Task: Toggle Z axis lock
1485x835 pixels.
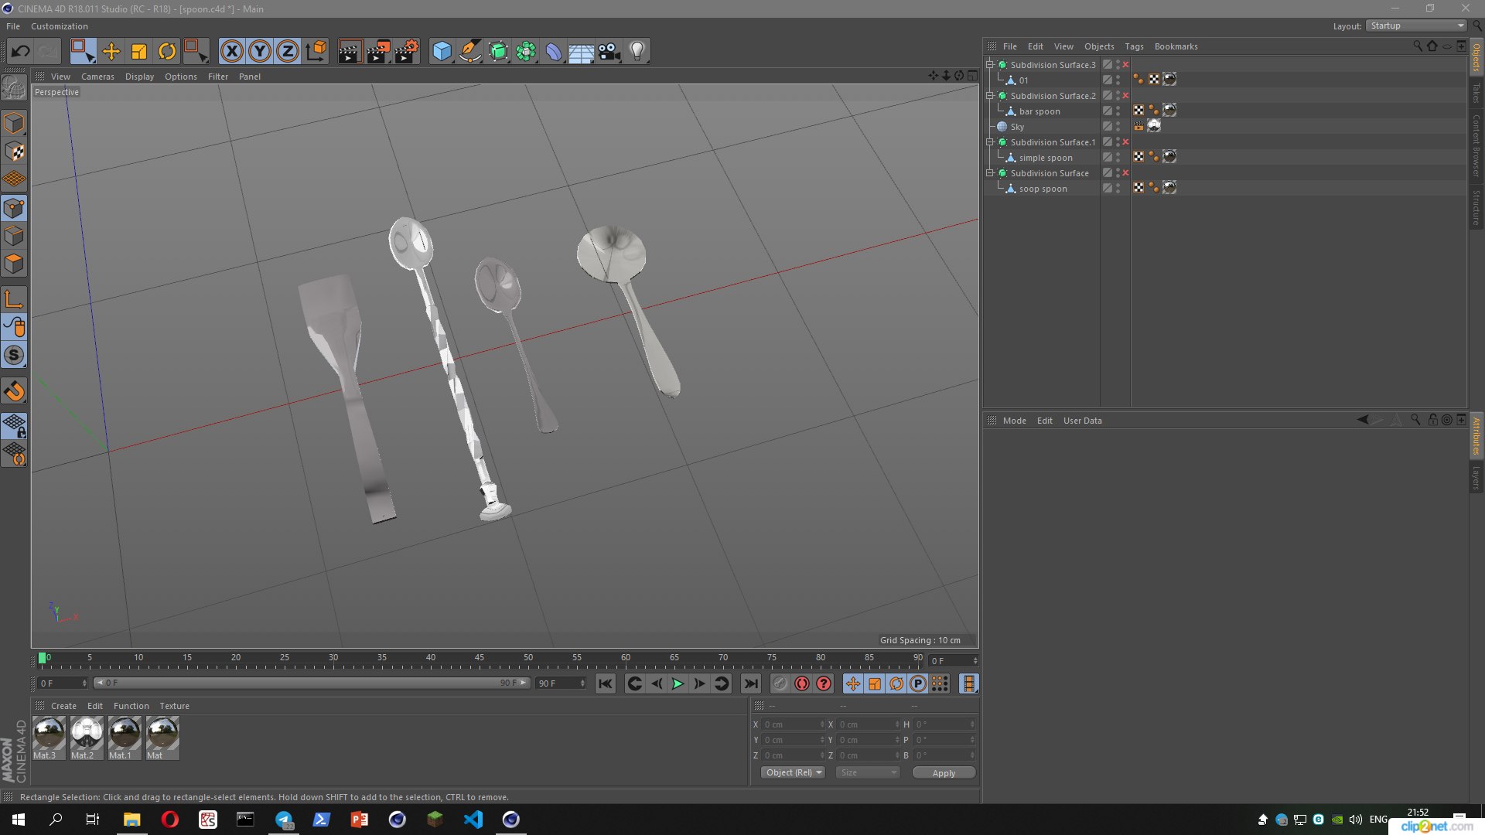Action: pos(288,52)
